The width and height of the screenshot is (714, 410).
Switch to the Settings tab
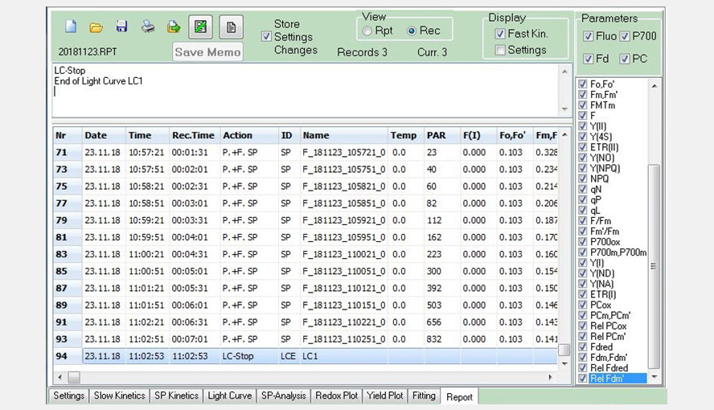pos(69,396)
